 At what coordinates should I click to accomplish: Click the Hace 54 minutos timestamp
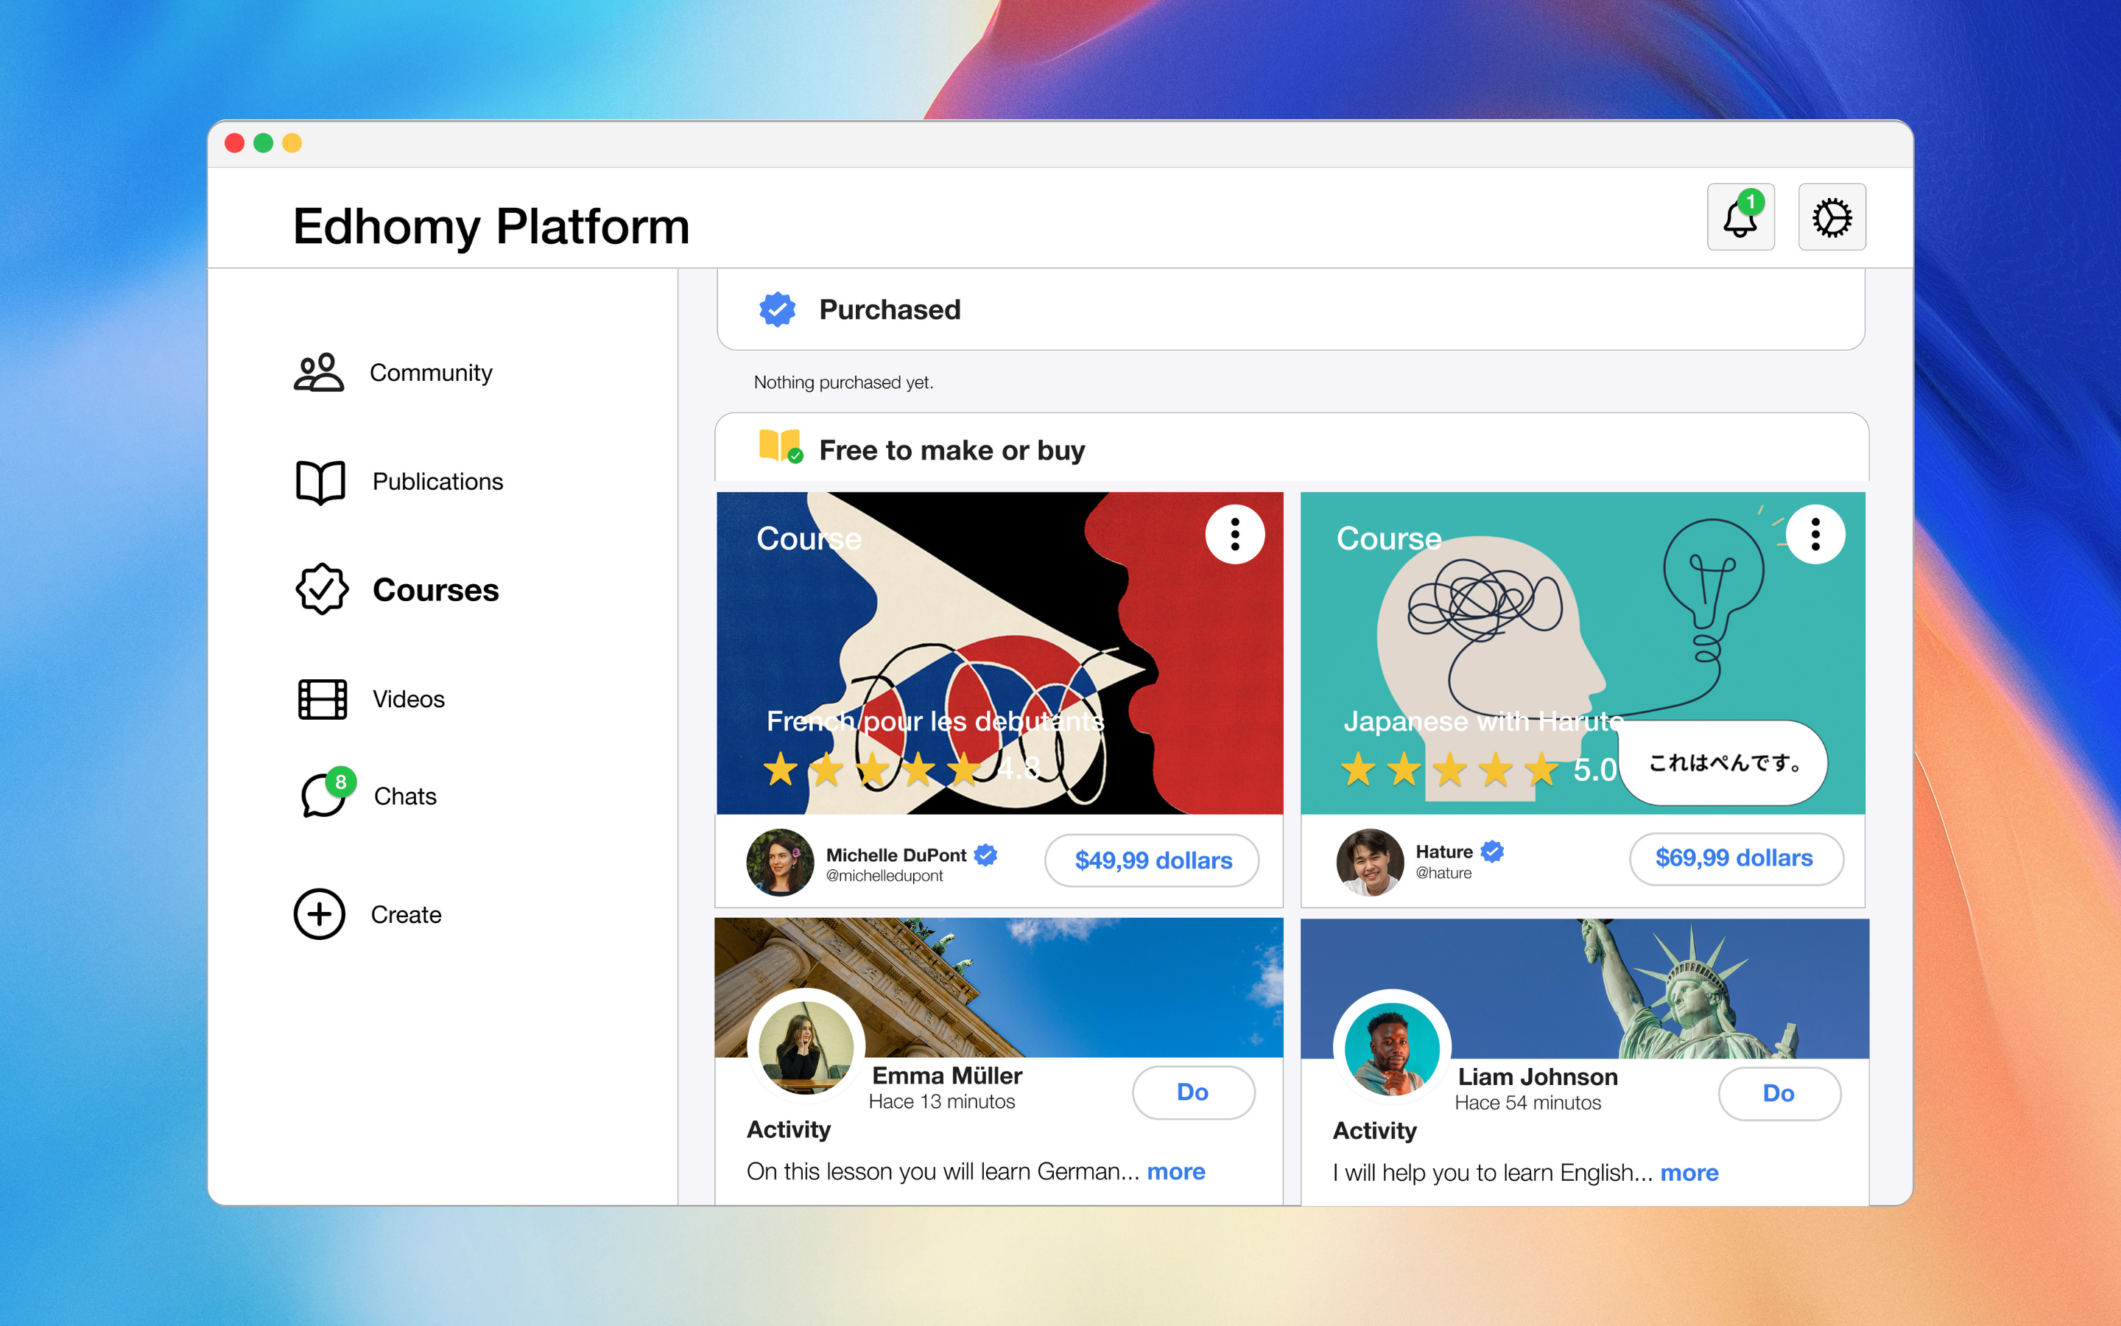pyautogui.click(x=1527, y=1104)
